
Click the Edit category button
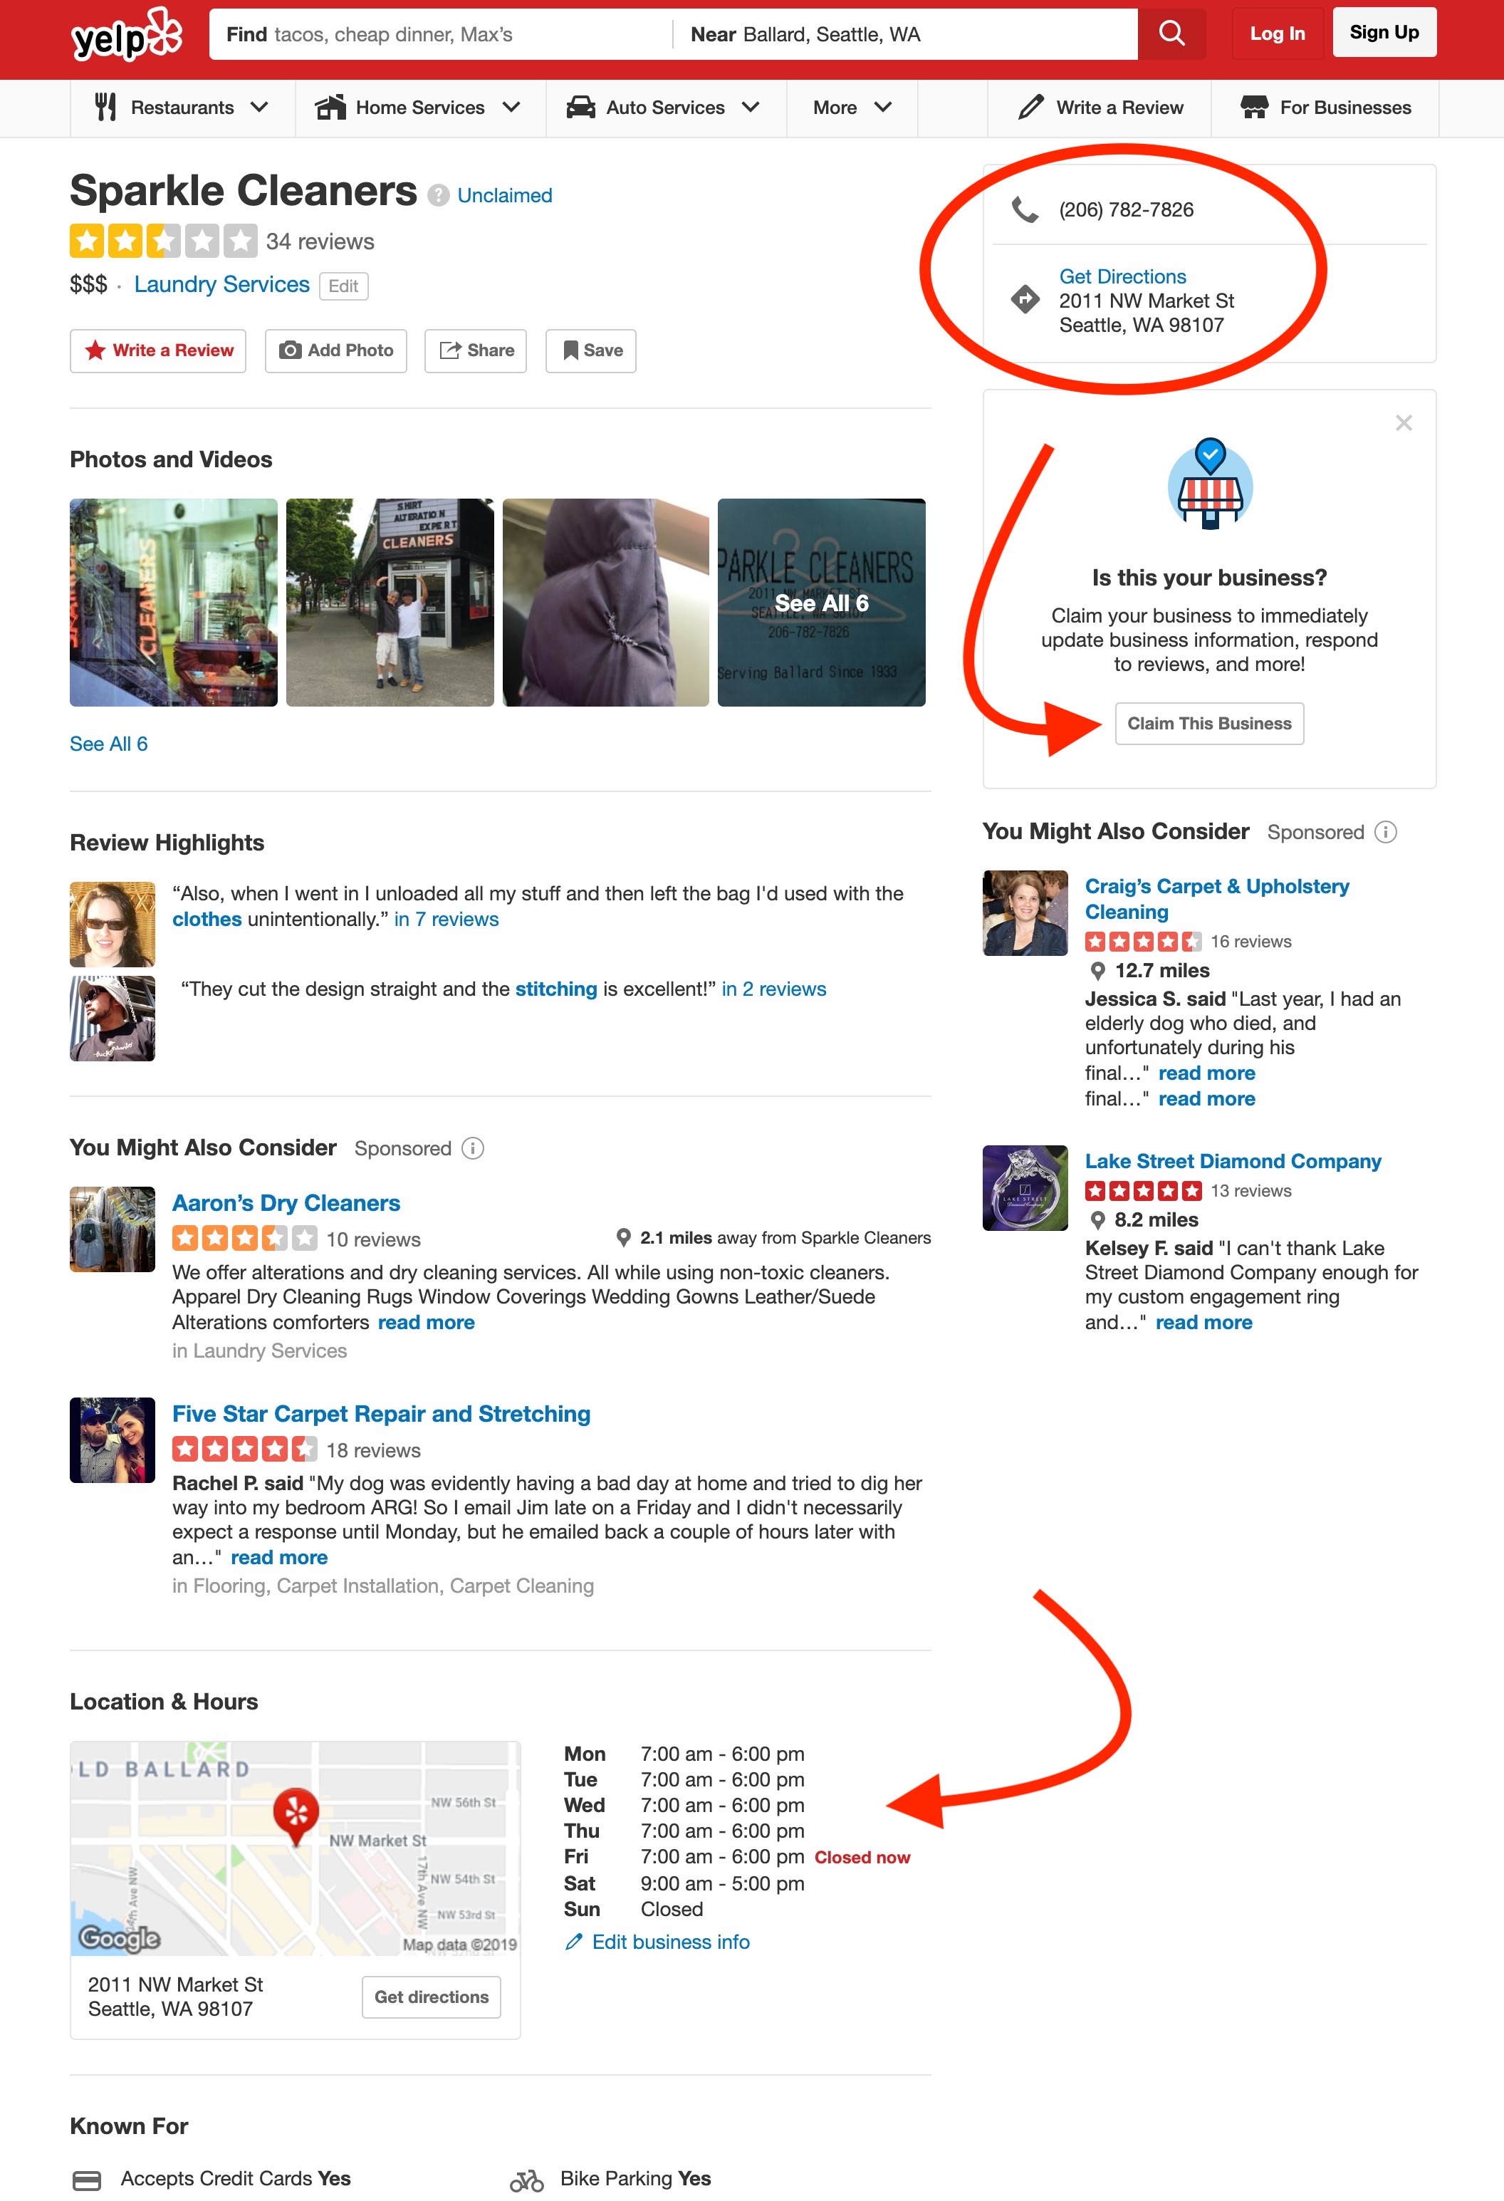point(344,286)
